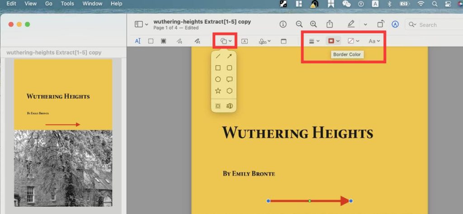Image resolution: width=463 pixels, height=214 pixels.
Task: Insert a speech bubble shape
Action: tap(229, 79)
